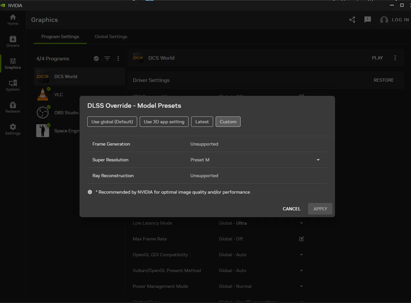Expand the Low Latency Mode dropdown
The image size is (411, 303).
pyautogui.click(x=301, y=223)
